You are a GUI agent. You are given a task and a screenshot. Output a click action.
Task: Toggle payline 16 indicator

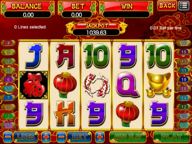coord(184,43)
